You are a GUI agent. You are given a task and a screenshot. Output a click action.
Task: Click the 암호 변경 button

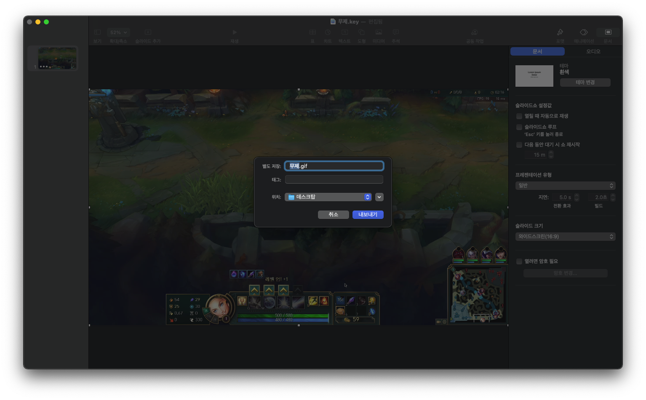565,273
